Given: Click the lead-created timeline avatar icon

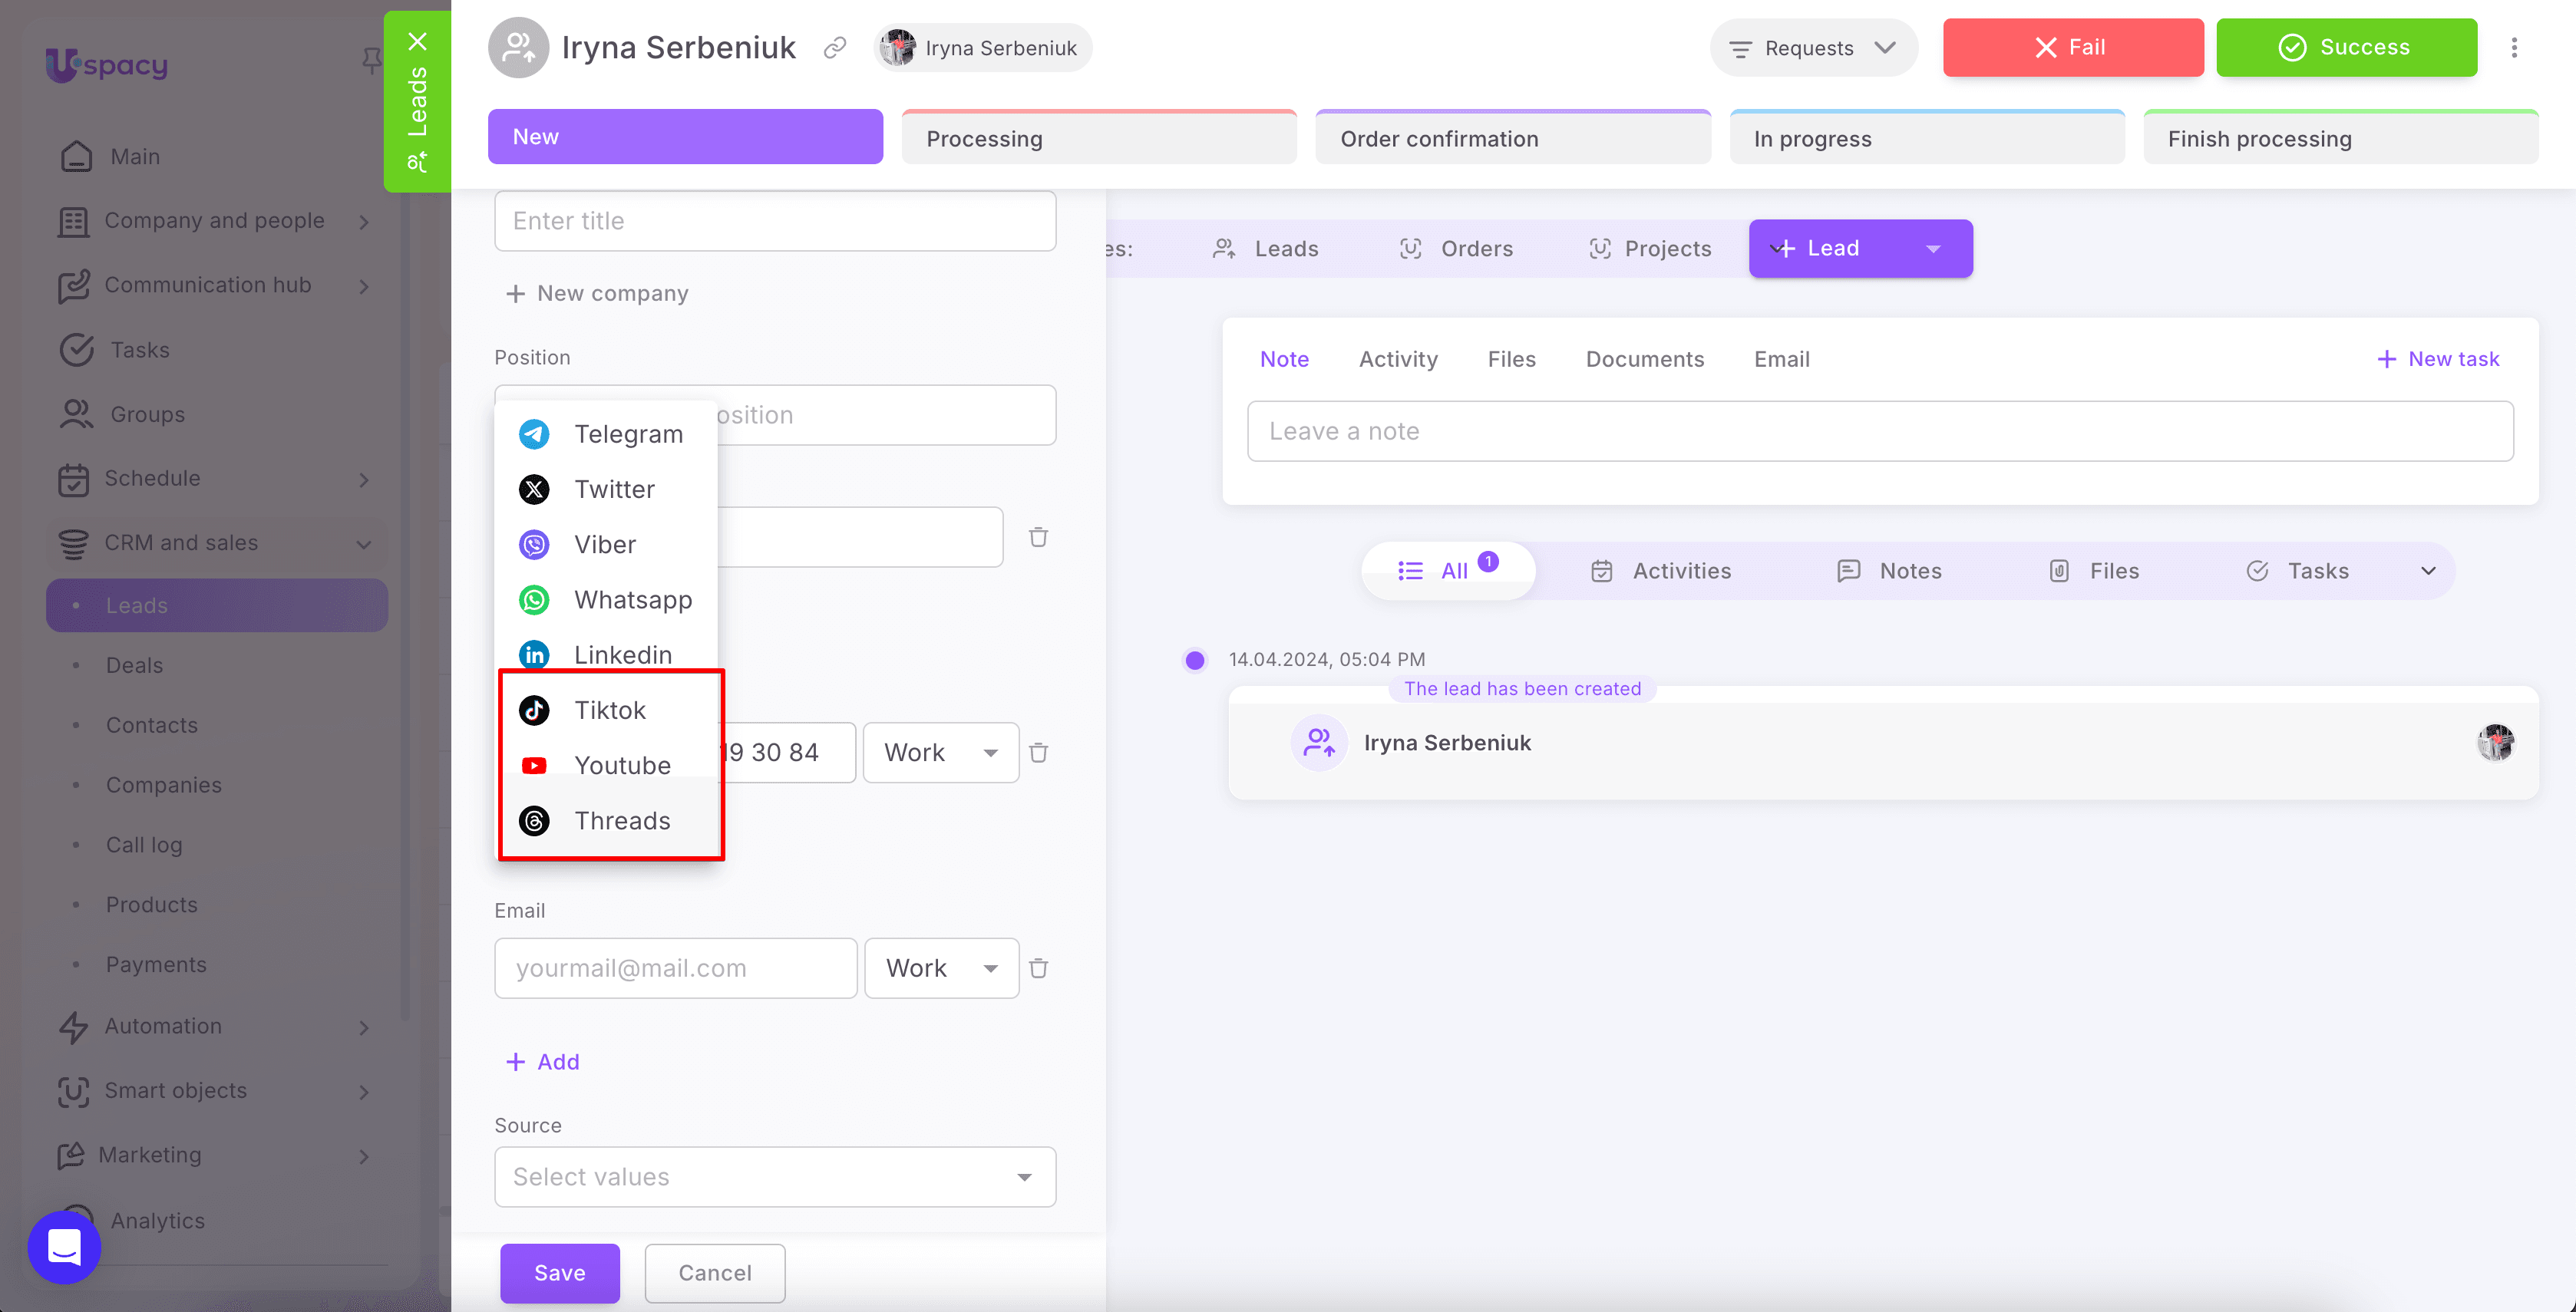Looking at the screenshot, I should 1319,743.
